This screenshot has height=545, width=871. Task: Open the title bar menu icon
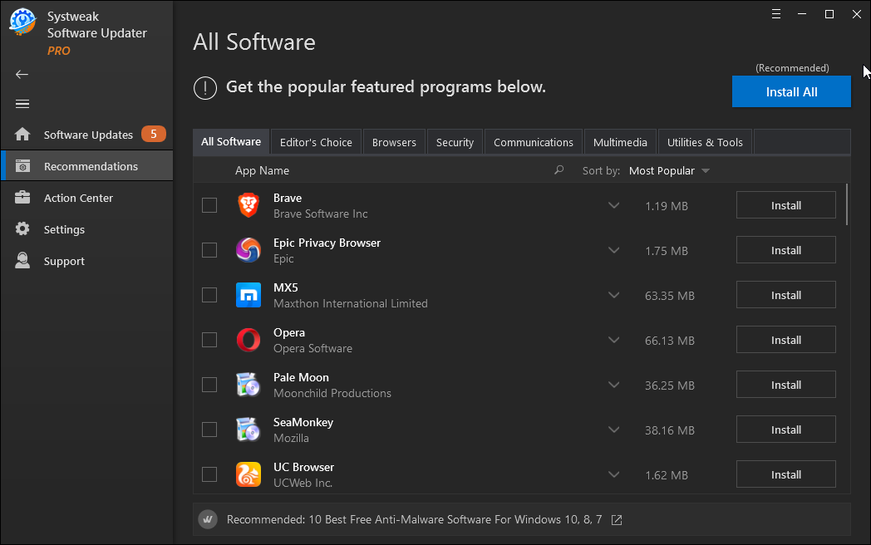[x=776, y=14]
